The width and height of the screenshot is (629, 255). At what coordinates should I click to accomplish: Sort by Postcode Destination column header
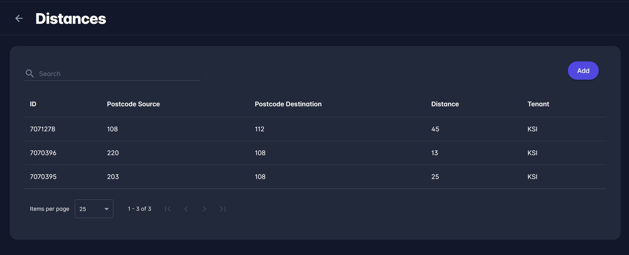pos(288,104)
